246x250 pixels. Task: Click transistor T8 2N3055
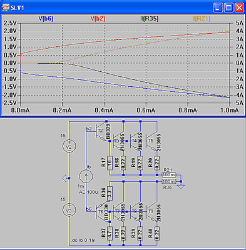135,212
